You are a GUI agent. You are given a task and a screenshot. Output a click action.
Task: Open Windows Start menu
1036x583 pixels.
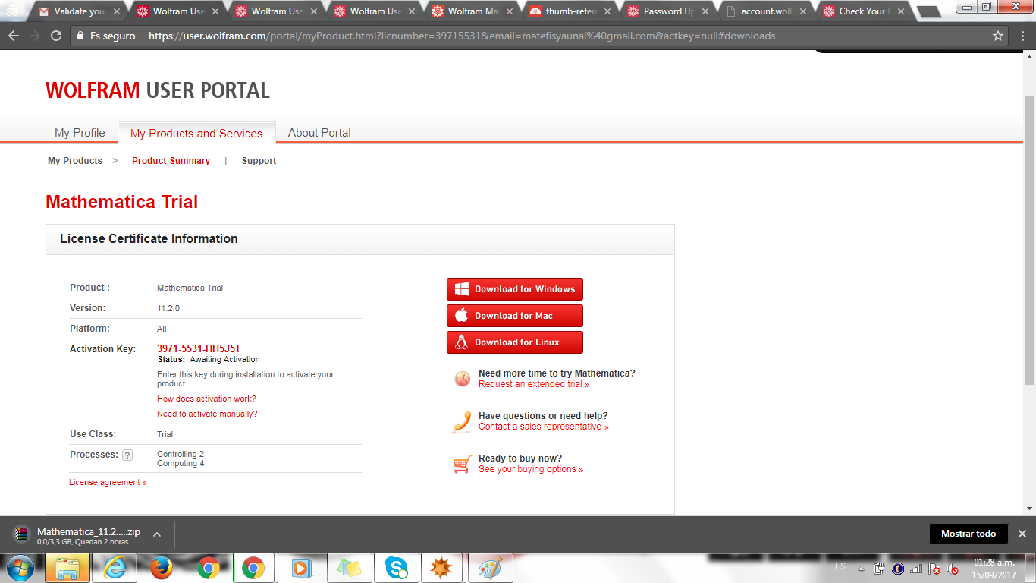(x=19, y=567)
